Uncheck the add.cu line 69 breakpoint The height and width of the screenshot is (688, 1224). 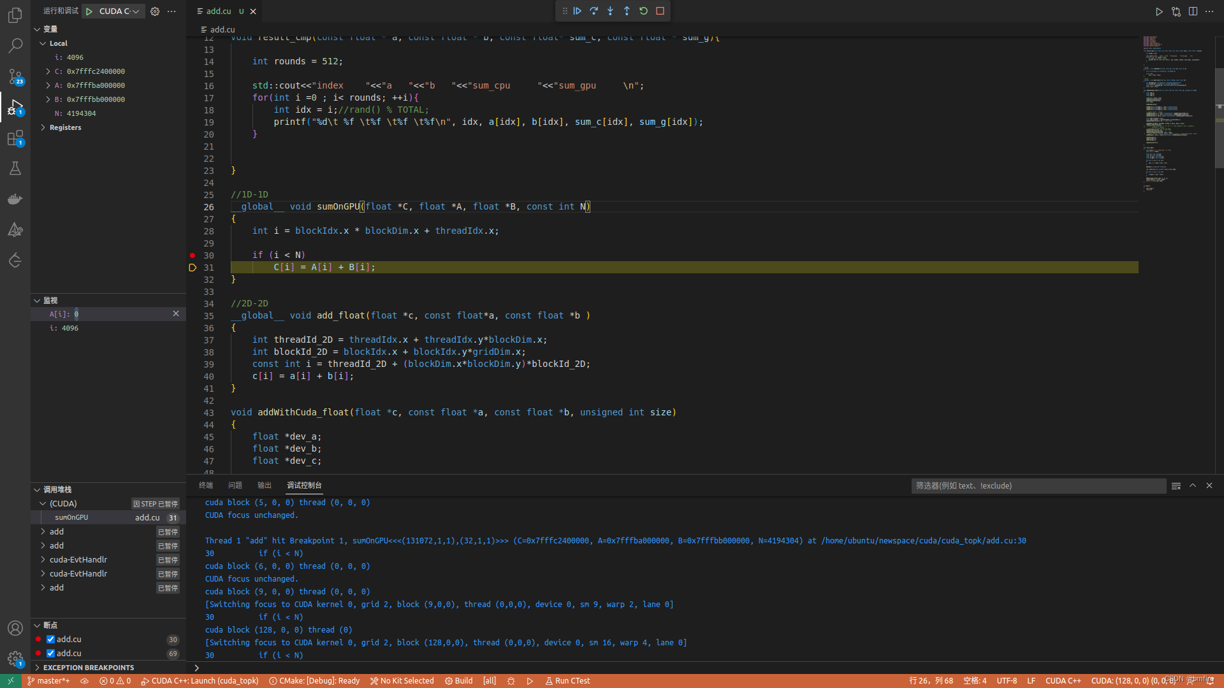click(50, 654)
